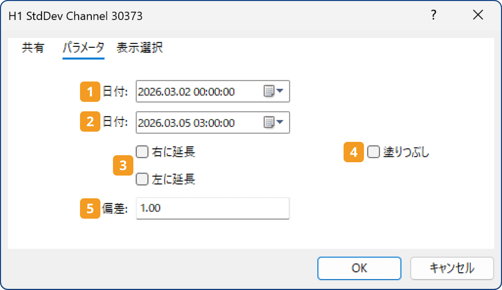Screen dimensions: 502x290
Task: Toggle the 塗りつぶし checkbox
Action: tap(373, 152)
